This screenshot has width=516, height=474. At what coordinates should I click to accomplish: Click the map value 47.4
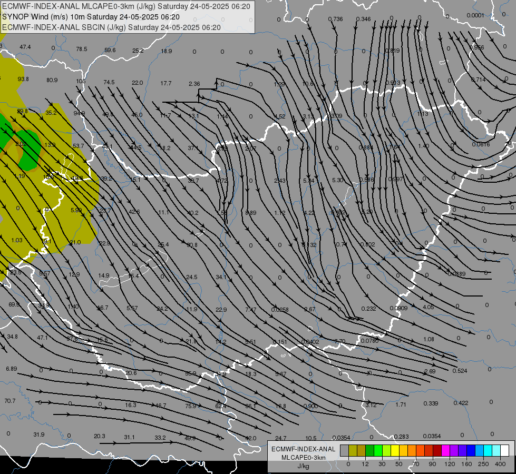[x=25, y=47]
